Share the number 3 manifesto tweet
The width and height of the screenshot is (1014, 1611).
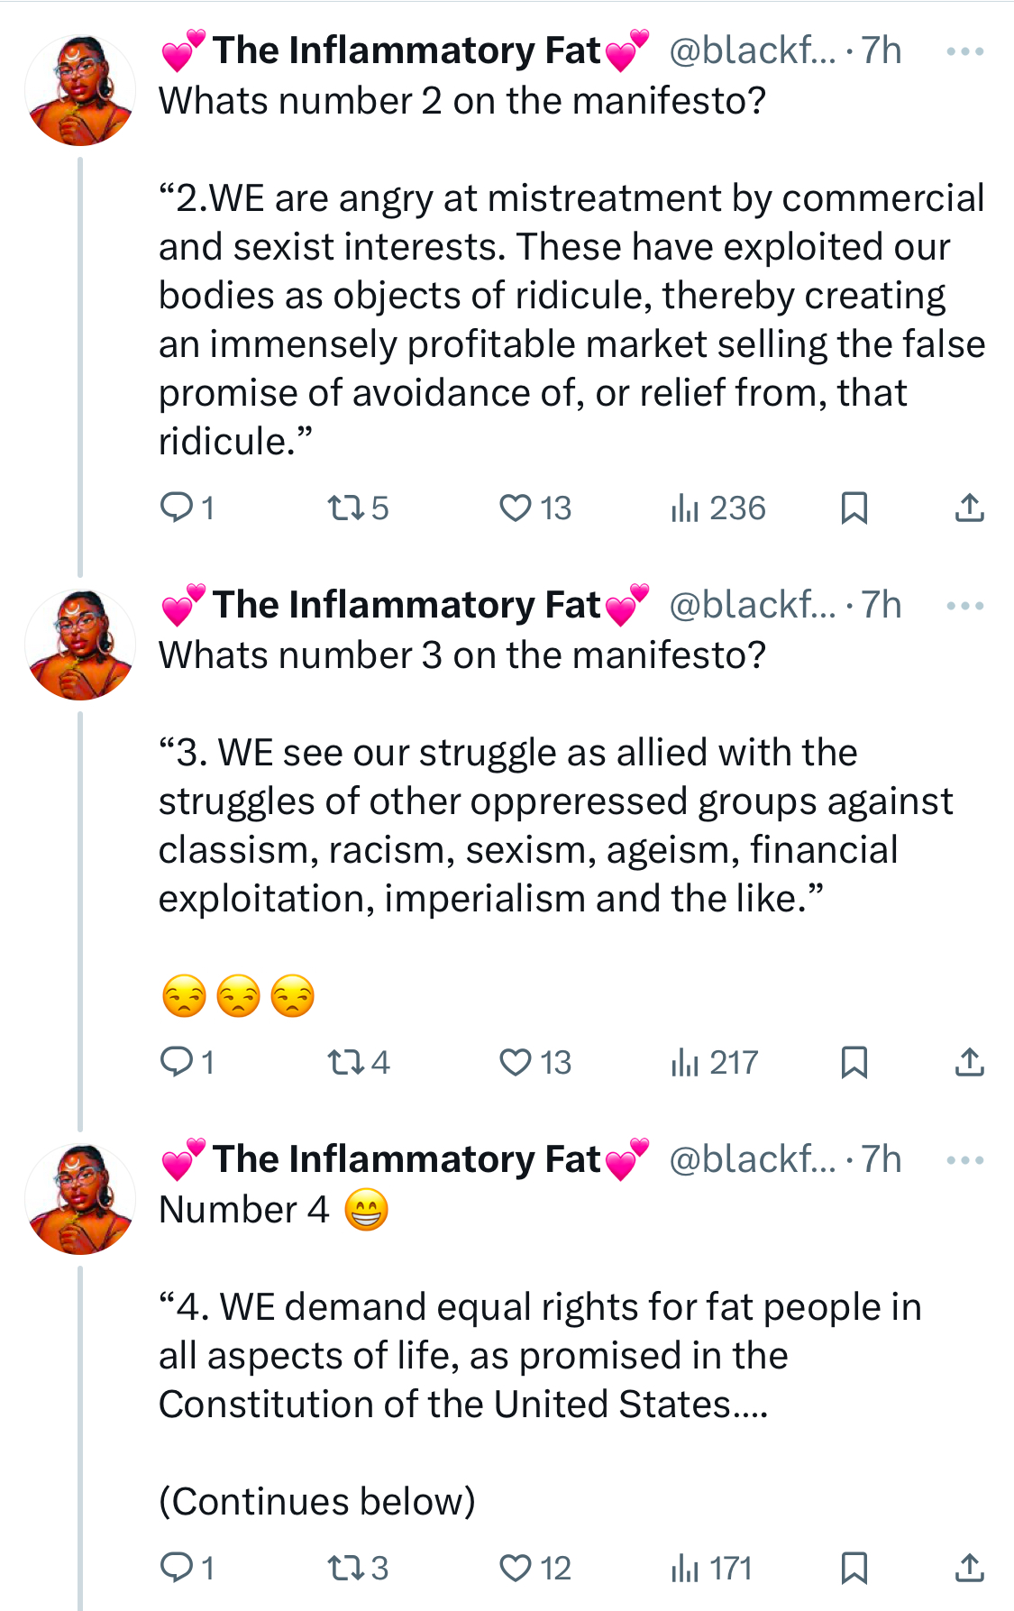pos(969,1063)
